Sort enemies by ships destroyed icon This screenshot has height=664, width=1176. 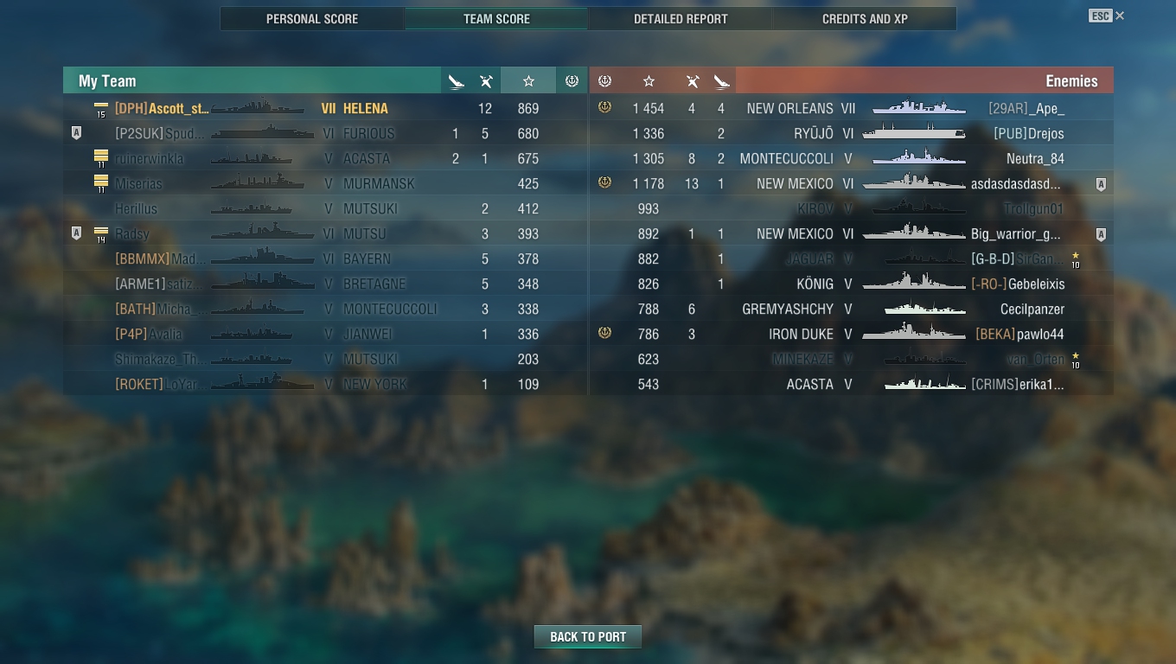tap(692, 81)
